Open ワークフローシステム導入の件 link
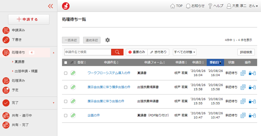 (109, 73)
